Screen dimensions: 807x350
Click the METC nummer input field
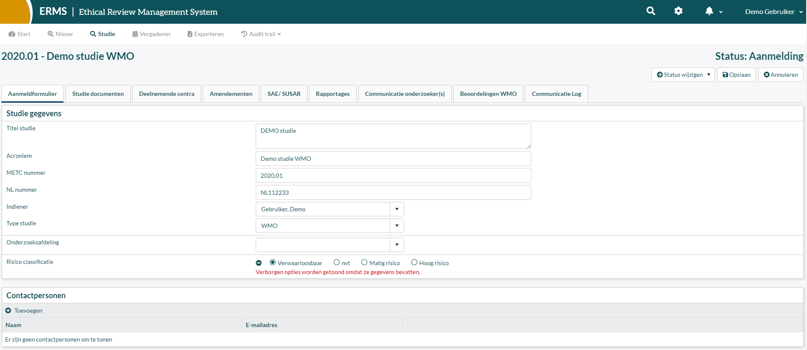394,176
